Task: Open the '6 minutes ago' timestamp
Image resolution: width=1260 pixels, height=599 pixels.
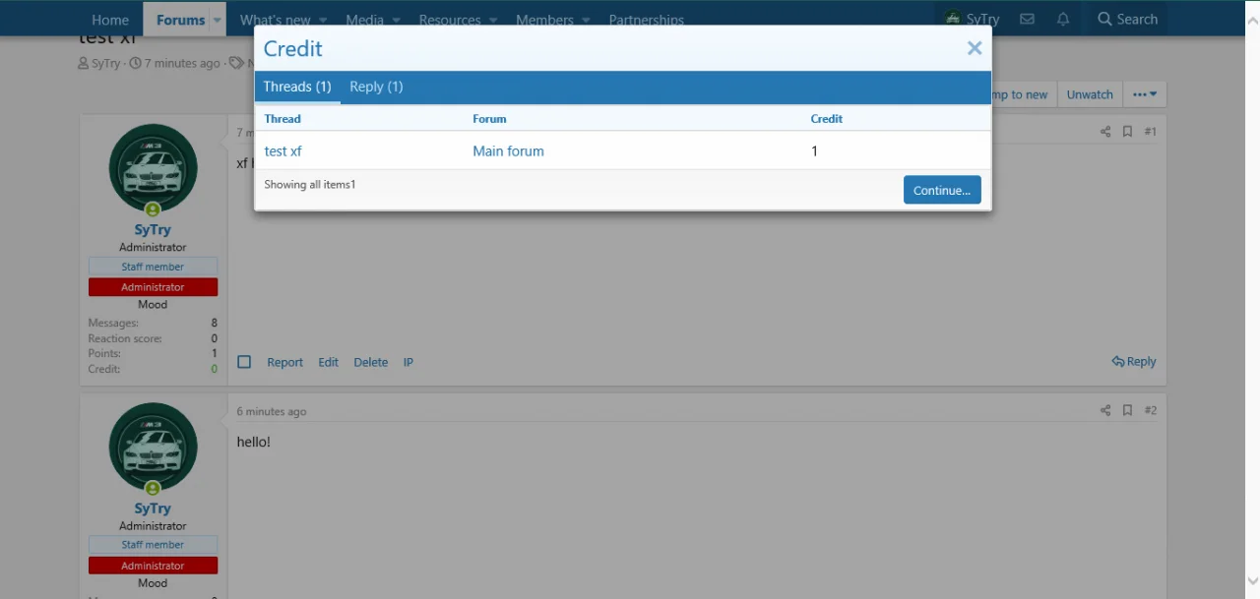Action: (272, 411)
